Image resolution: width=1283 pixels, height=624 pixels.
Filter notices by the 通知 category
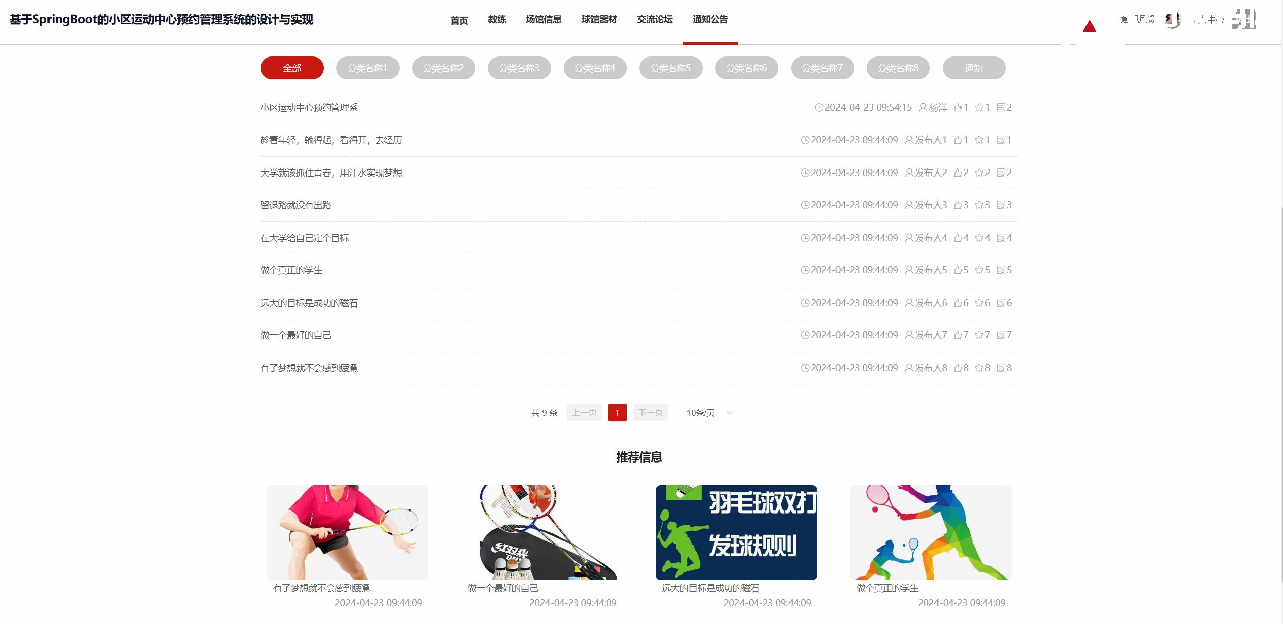(973, 68)
